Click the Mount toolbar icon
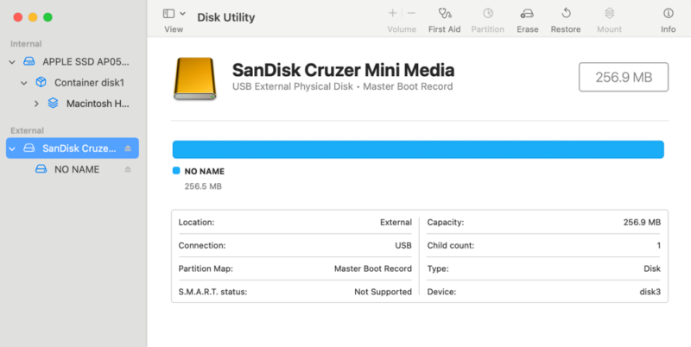Screen dimensions: 691x347 point(609,13)
